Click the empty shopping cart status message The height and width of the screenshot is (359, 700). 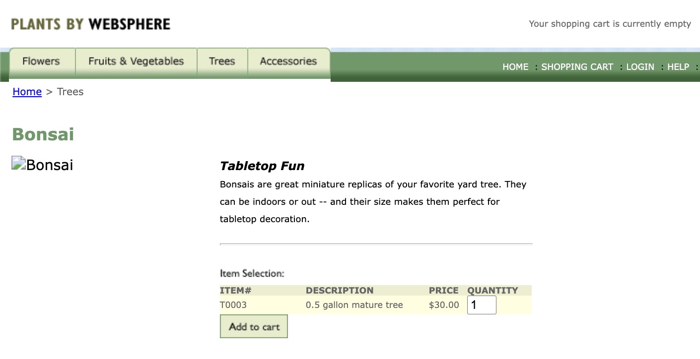(x=610, y=24)
